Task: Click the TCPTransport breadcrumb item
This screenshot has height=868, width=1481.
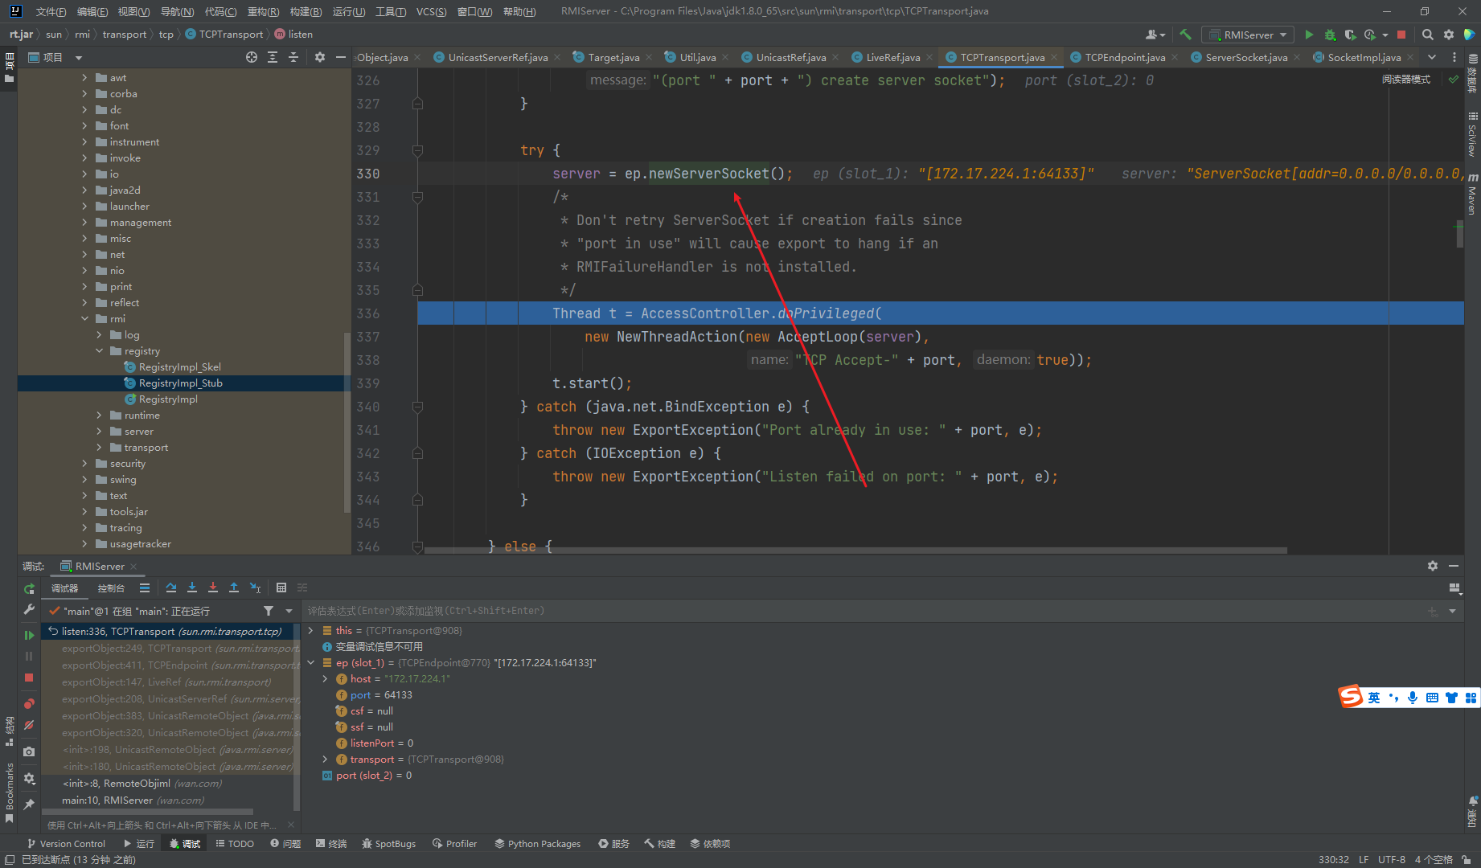Action: [224, 35]
